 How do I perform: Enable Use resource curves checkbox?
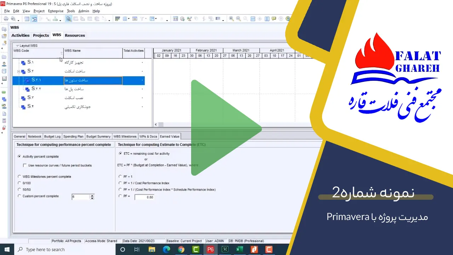pyautogui.click(x=25, y=165)
